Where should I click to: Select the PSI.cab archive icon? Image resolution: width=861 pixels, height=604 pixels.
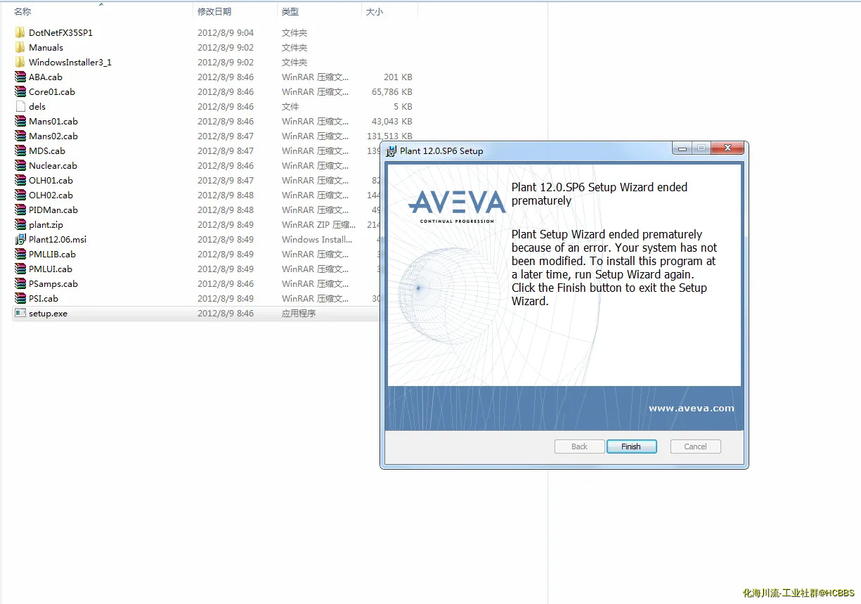20,298
